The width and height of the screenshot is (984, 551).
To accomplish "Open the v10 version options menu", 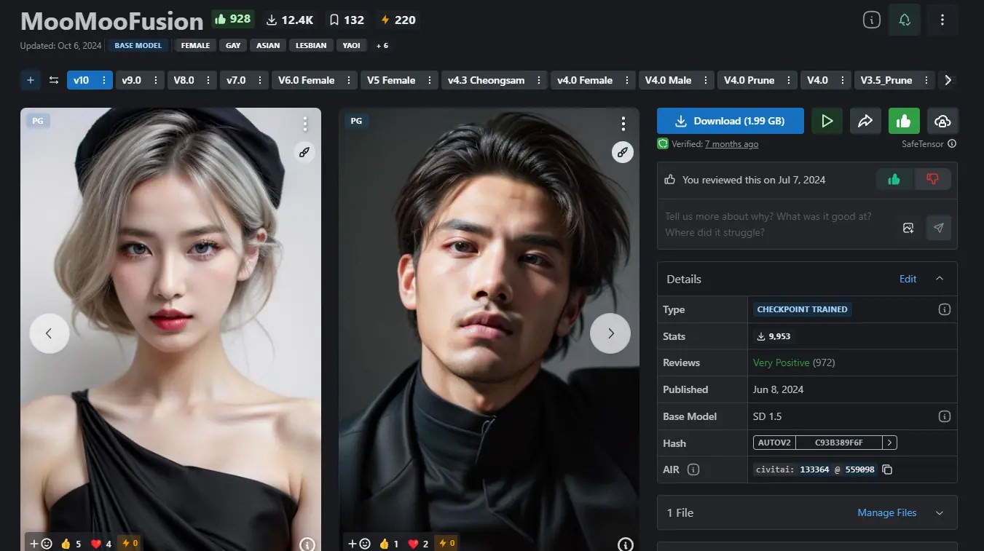I will pyautogui.click(x=103, y=80).
